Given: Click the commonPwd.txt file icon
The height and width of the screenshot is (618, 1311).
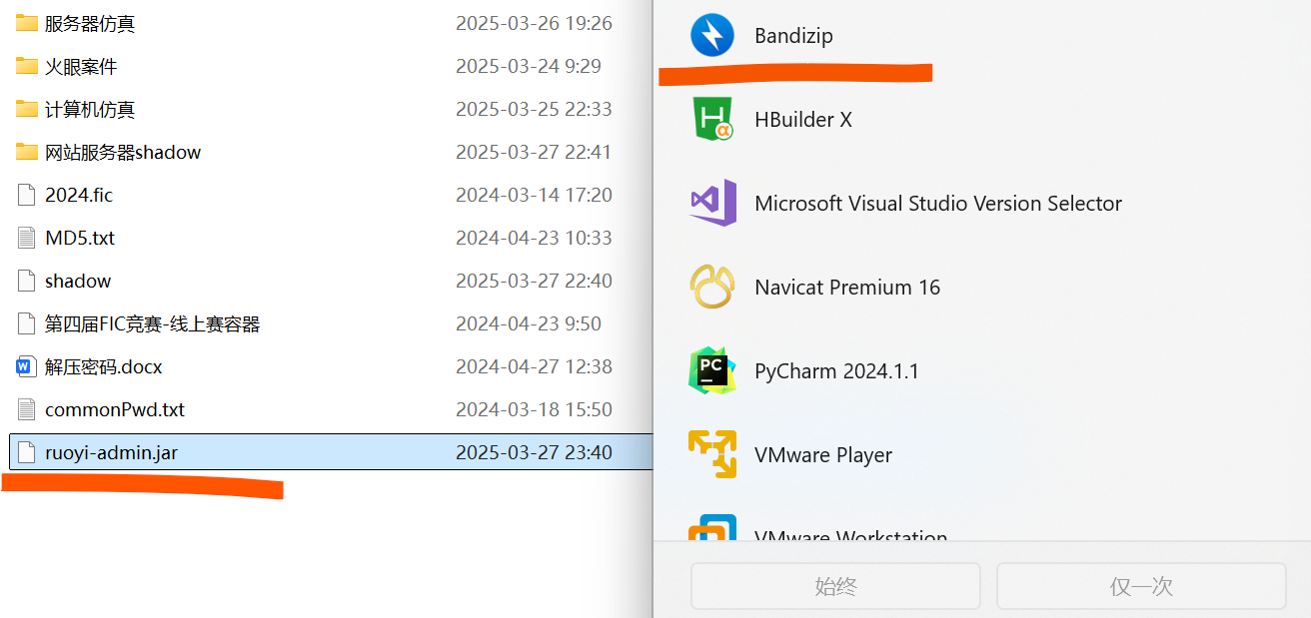Looking at the screenshot, I should click(x=27, y=409).
